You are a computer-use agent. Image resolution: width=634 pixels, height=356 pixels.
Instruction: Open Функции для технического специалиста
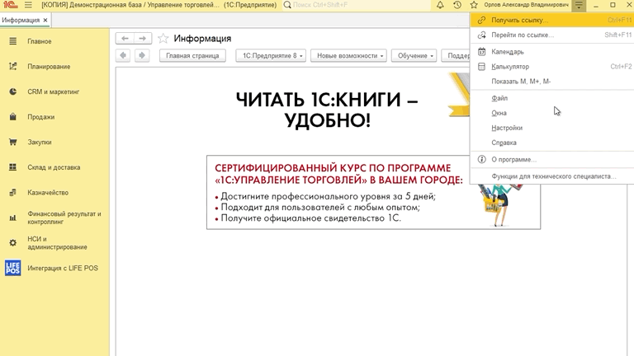[552, 176]
